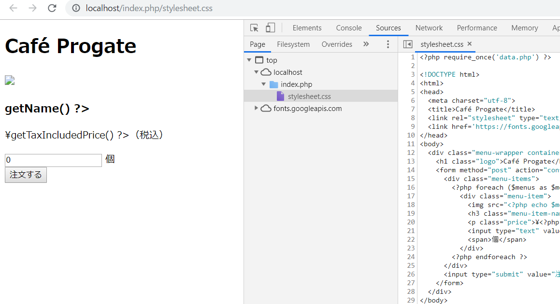The image size is (560, 304).
Task: Hide the navigator sidebar panel
Action: click(408, 44)
